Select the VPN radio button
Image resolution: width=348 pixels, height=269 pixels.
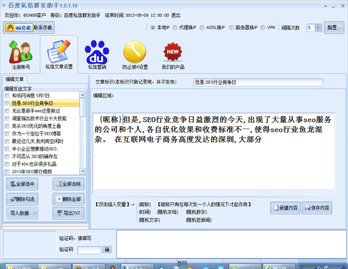click(263, 27)
